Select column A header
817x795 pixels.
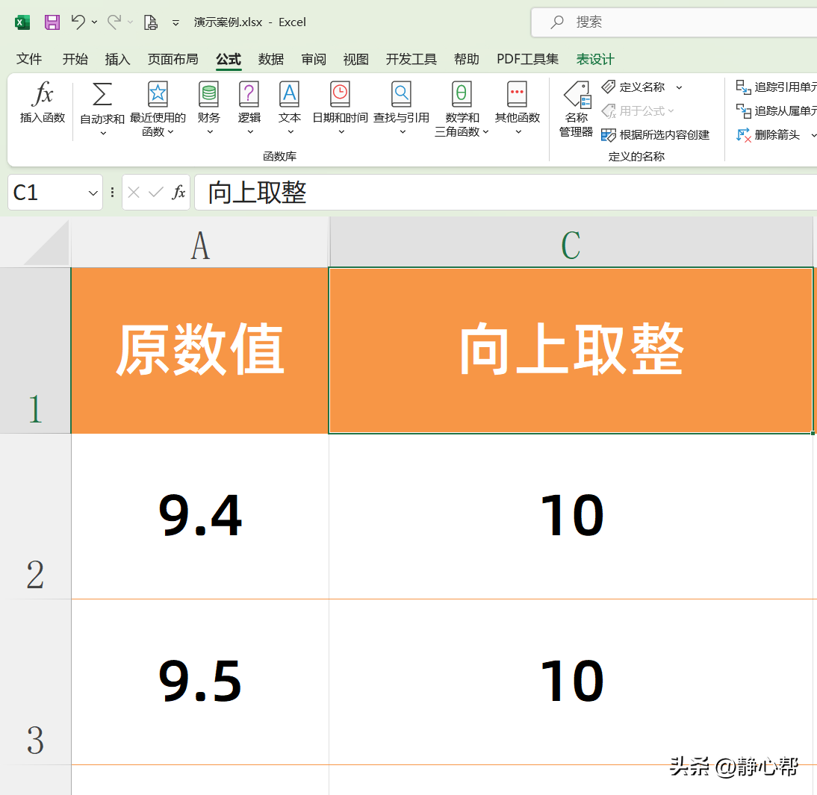point(200,243)
